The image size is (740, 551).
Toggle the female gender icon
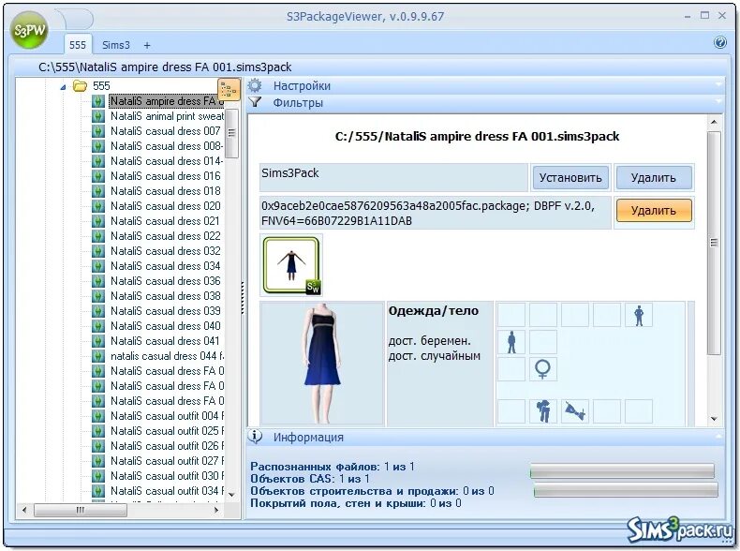coord(542,369)
